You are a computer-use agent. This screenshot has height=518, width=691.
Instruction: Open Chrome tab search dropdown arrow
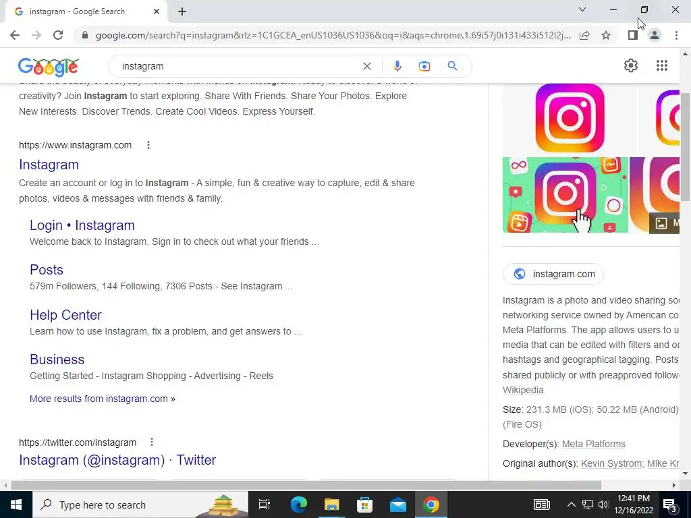point(582,9)
